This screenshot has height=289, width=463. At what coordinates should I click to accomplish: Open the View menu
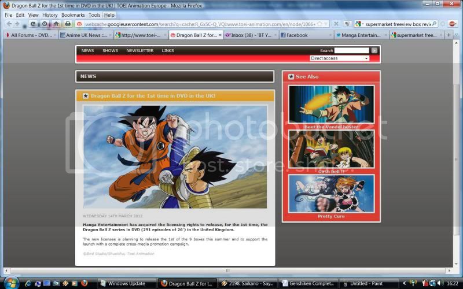[33, 15]
